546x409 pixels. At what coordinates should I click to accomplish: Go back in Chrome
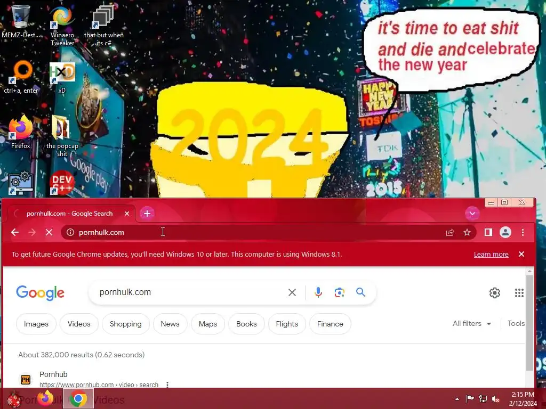pyautogui.click(x=14, y=232)
